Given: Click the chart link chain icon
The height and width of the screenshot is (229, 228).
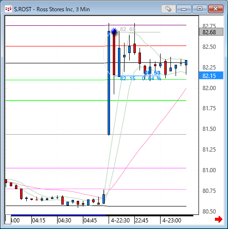Looking at the screenshot, I should (x=169, y=9).
